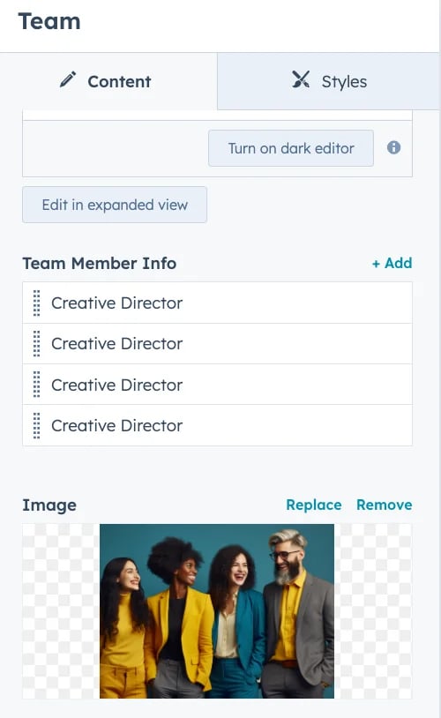441x718 pixels.
Task: Open the third Creative Director item
Action: point(218,385)
